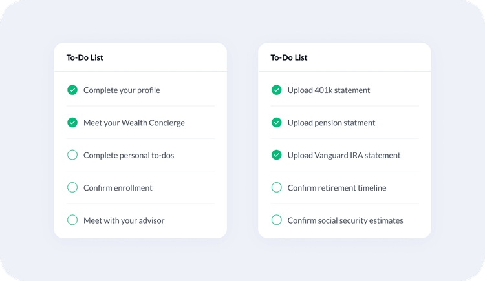
Task: Uncheck the Upload Vanguard IRA statement checkmark
Action: tap(277, 155)
